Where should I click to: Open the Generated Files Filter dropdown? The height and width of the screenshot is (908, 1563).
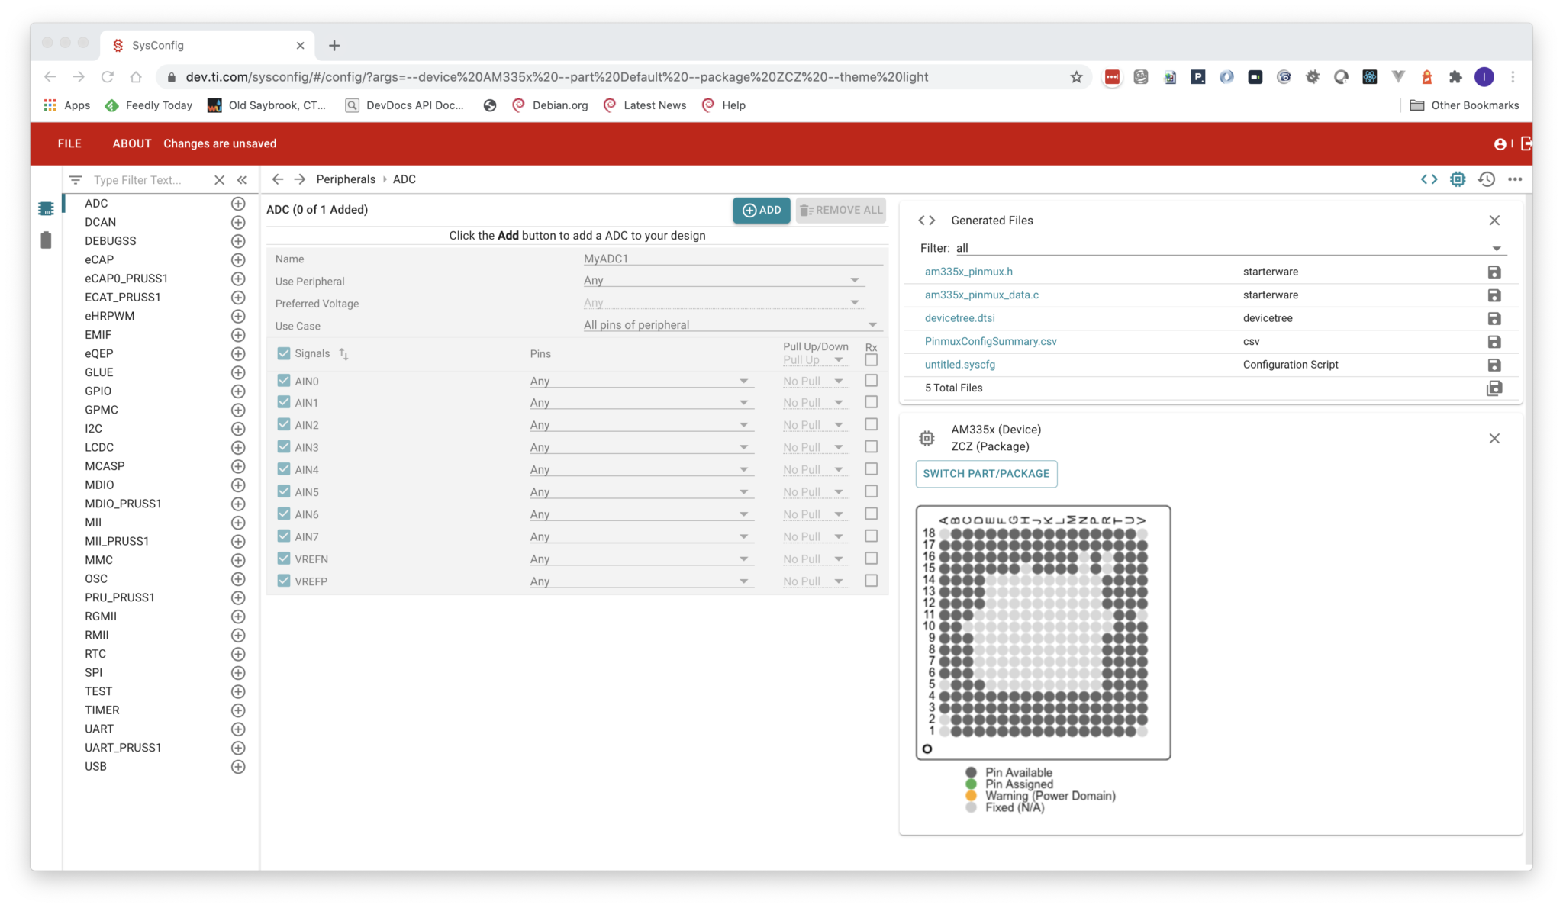click(x=1496, y=247)
